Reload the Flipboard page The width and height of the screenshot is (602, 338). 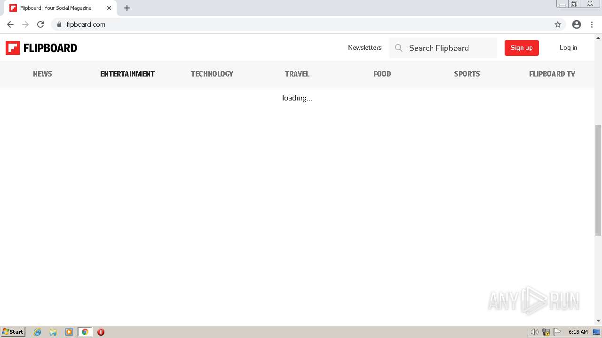click(x=40, y=24)
